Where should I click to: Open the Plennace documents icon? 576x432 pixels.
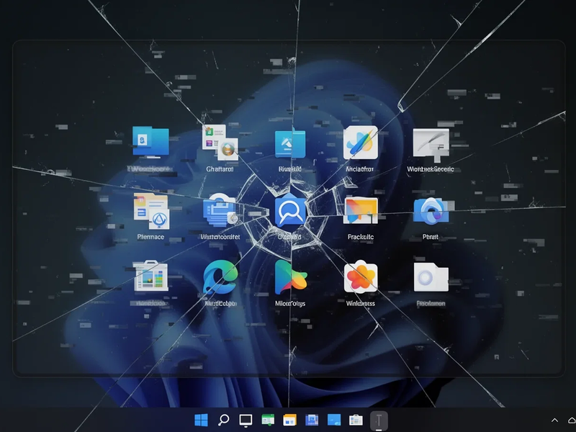point(151,211)
